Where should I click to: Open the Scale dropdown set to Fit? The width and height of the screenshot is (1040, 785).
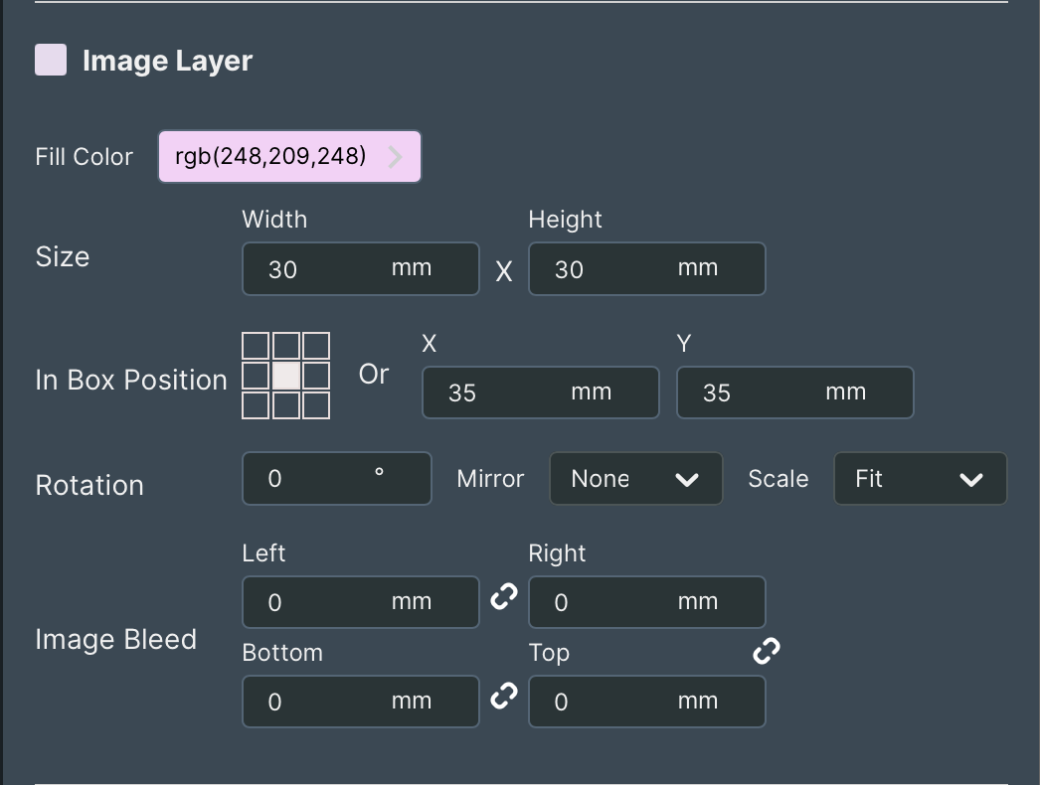(920, 479)
